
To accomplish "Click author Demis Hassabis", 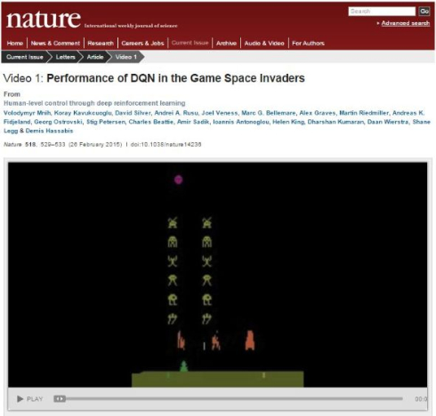I will 49,131.
